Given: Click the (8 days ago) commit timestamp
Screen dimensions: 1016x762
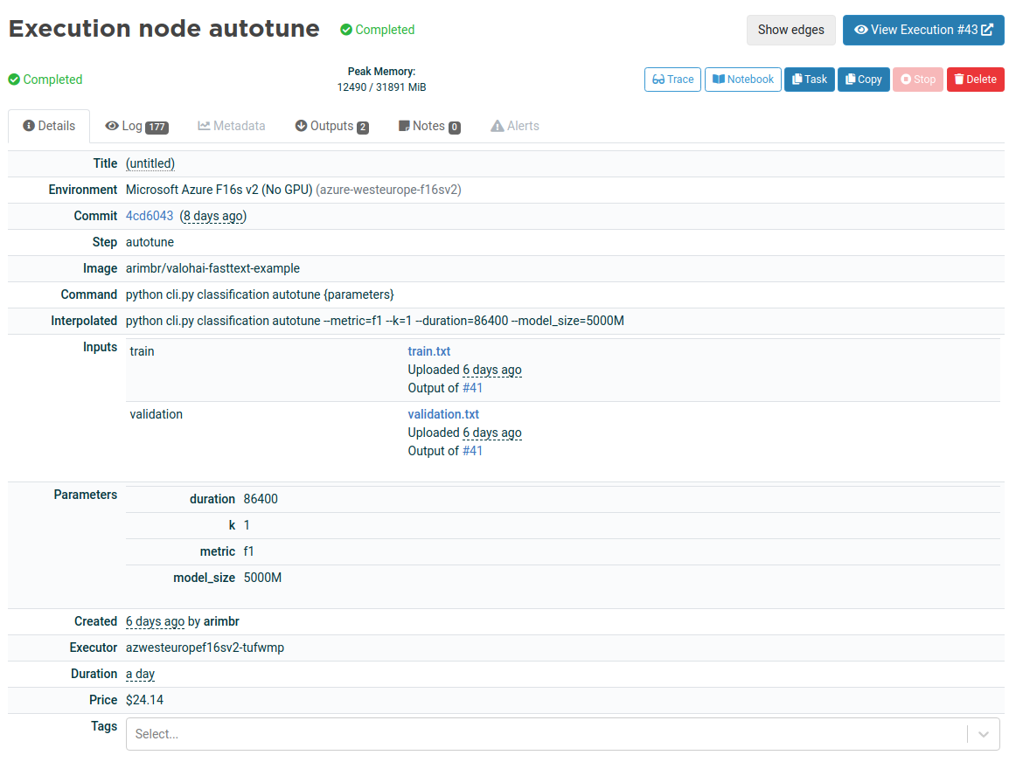Looking at the screenshot, I should (213, 216).
